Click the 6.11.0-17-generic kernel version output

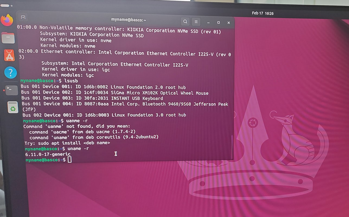(48, 154)
